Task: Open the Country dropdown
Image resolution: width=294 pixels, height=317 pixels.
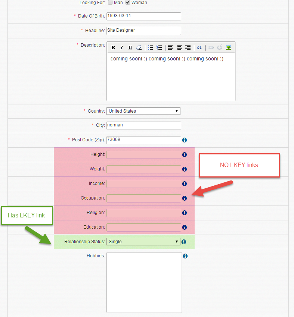Action: coord(143,111)
